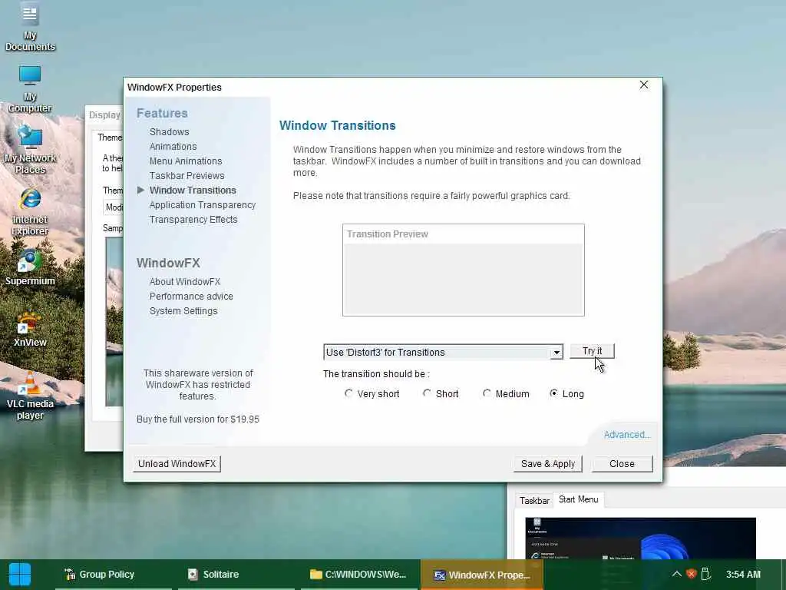Click the Close button in WindowFX
Screen dimensions: 786x590
(622, 463)
